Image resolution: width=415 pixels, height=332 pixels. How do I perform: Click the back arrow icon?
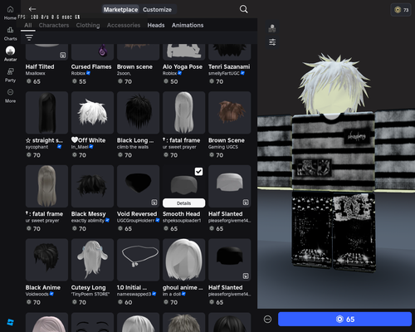click(32, 9)
